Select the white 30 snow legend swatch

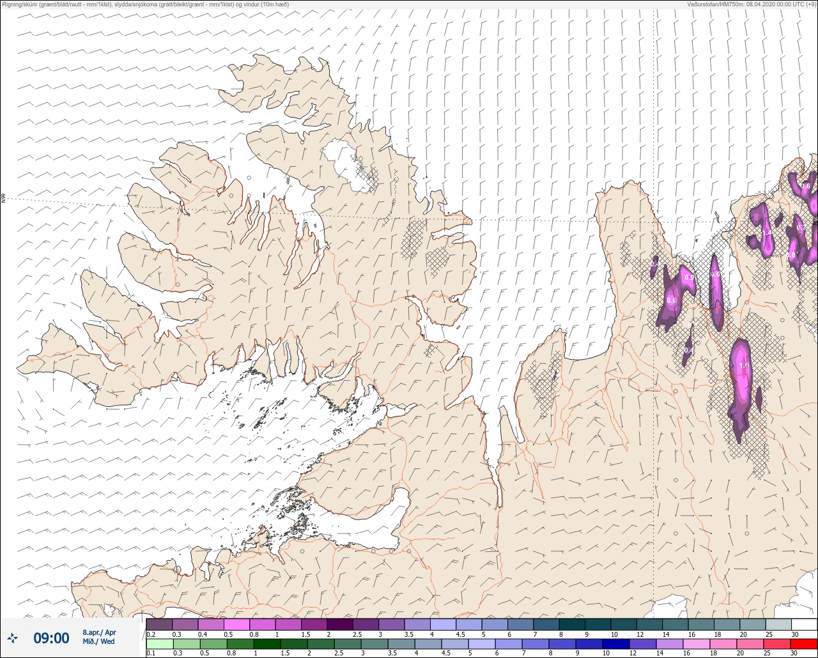pos(804,624)
